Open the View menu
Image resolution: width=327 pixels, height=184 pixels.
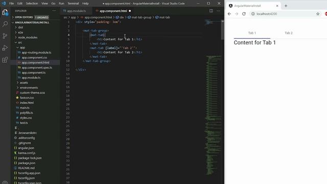[x=44, y=4]
